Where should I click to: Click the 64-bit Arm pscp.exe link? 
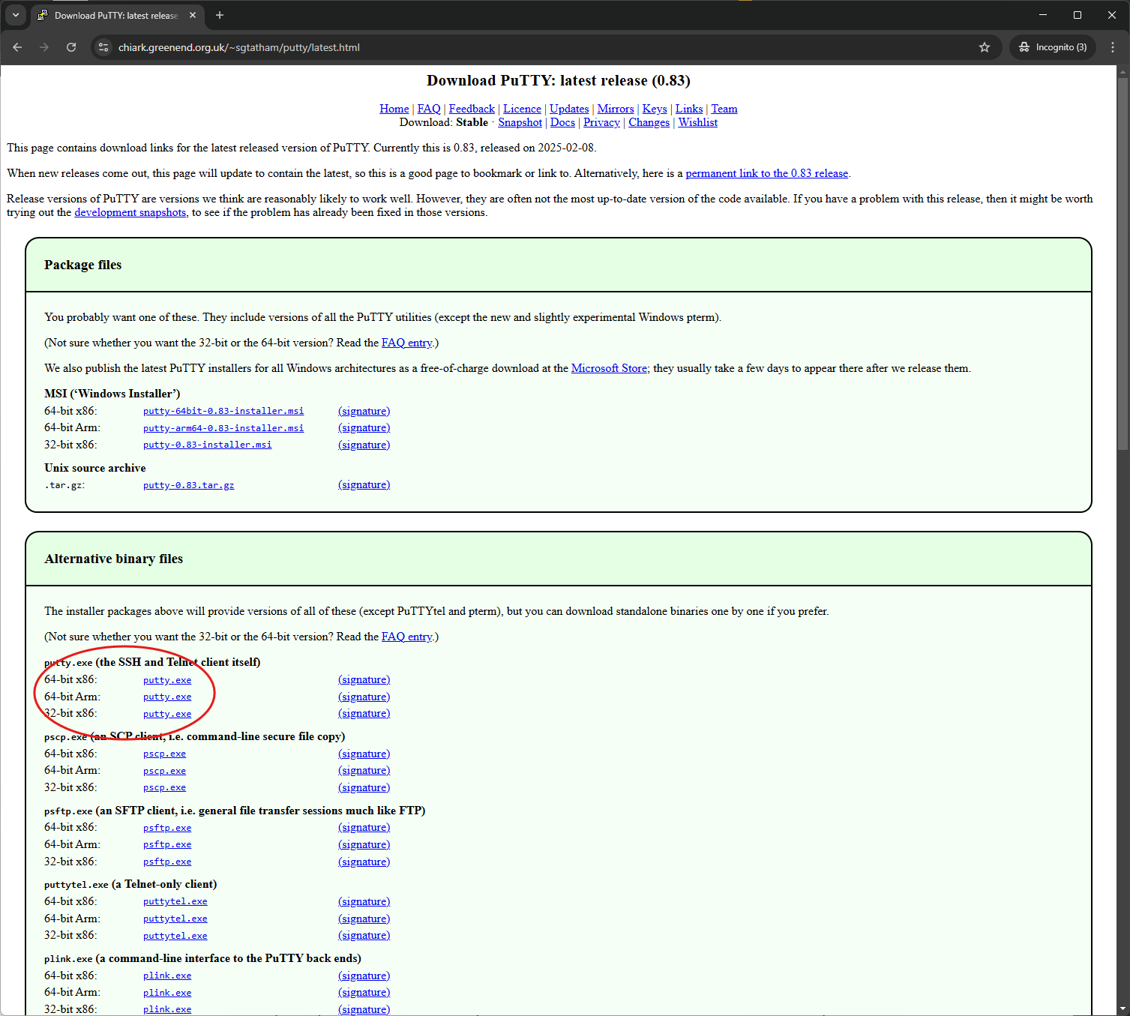(164, 771)
